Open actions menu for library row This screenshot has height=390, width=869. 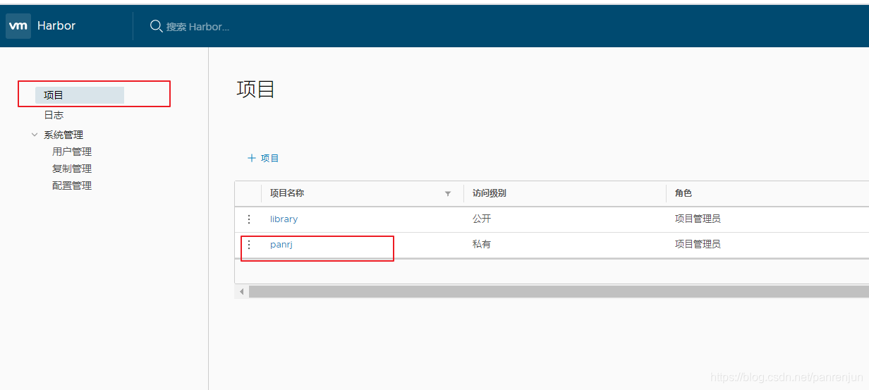point(248,219)
